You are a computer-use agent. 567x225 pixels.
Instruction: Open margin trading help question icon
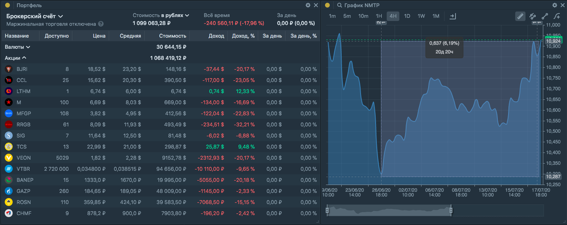(101, 24)
